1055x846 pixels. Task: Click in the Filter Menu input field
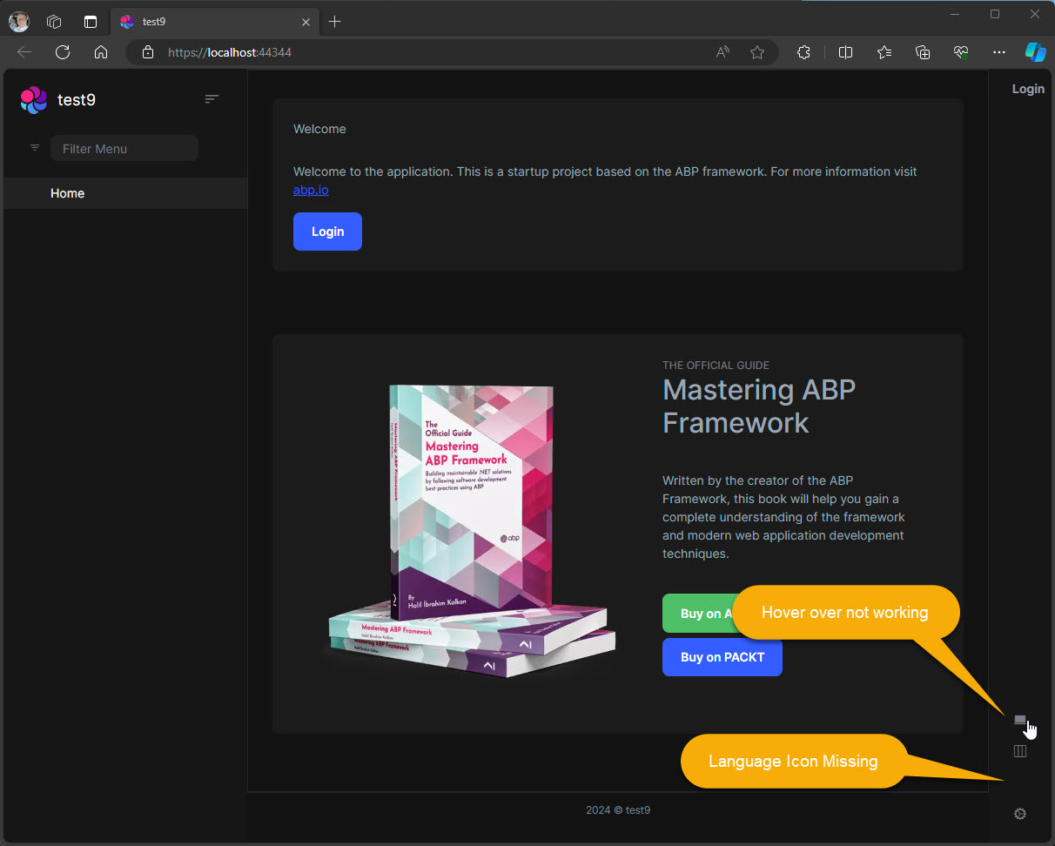(x=124, y=149)
